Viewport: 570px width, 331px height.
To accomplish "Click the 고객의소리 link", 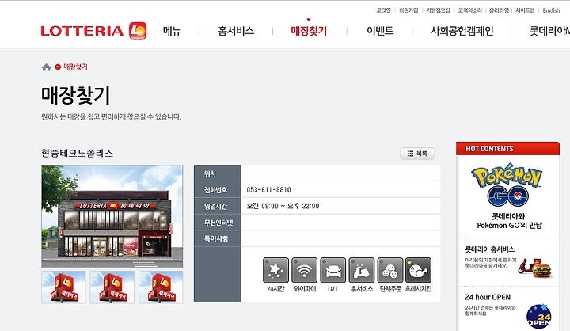I will coord(469,10).
